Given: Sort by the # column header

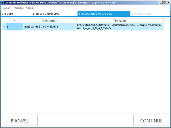Looking at the screenshot, I should (15, 21).
